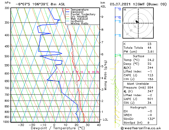The width and height of the screenshot is (169, 130).
Task: Click the 'LCL' marker label
Action: pyautogui.click(x=105, y=120)
